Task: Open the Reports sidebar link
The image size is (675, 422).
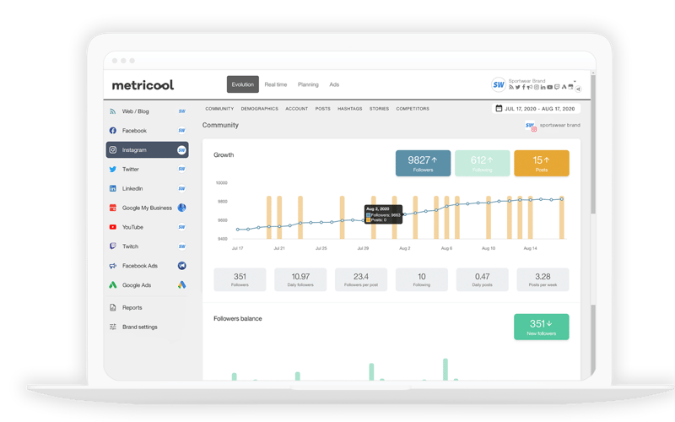Action: [132, 307]
